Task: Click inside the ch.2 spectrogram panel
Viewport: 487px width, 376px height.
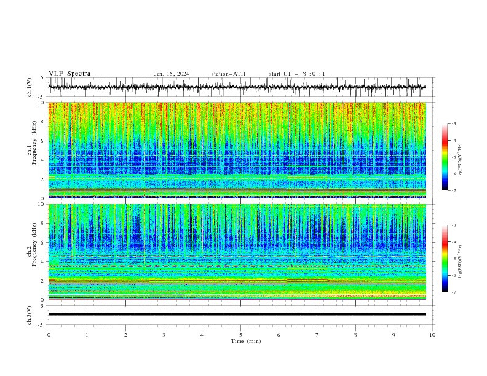Action: pos(237,252)
